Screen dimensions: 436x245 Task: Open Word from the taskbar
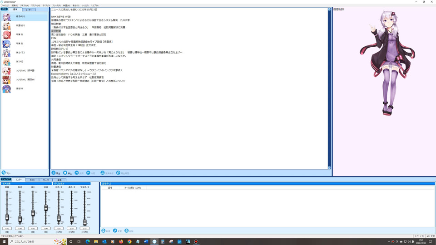[146, 242]
